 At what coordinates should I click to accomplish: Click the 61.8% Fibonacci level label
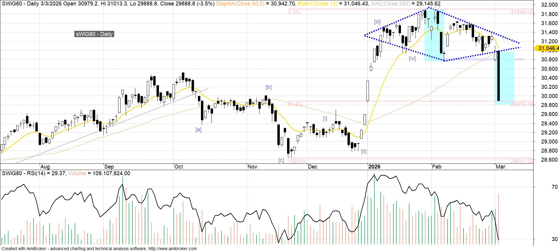[x=295, y=105]
